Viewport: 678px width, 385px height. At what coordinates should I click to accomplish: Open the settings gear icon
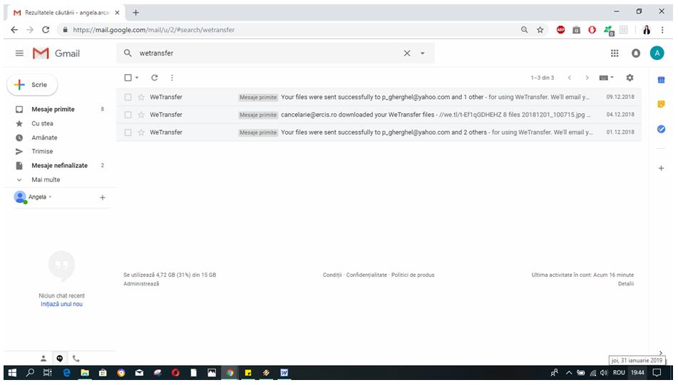(630, 78)
